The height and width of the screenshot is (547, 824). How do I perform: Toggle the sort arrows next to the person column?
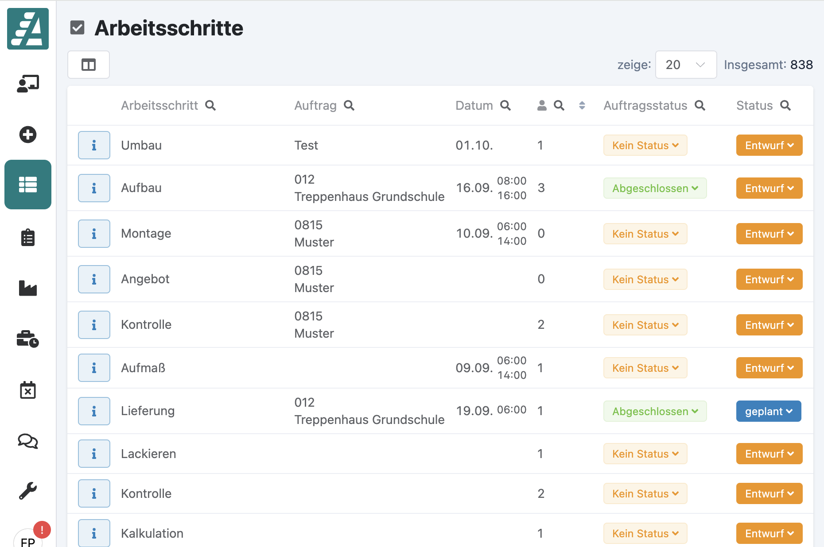pos(582,105)
